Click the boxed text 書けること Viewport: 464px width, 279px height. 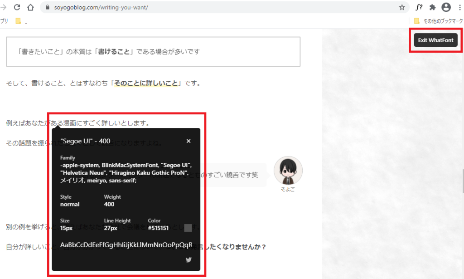[114, 52]
